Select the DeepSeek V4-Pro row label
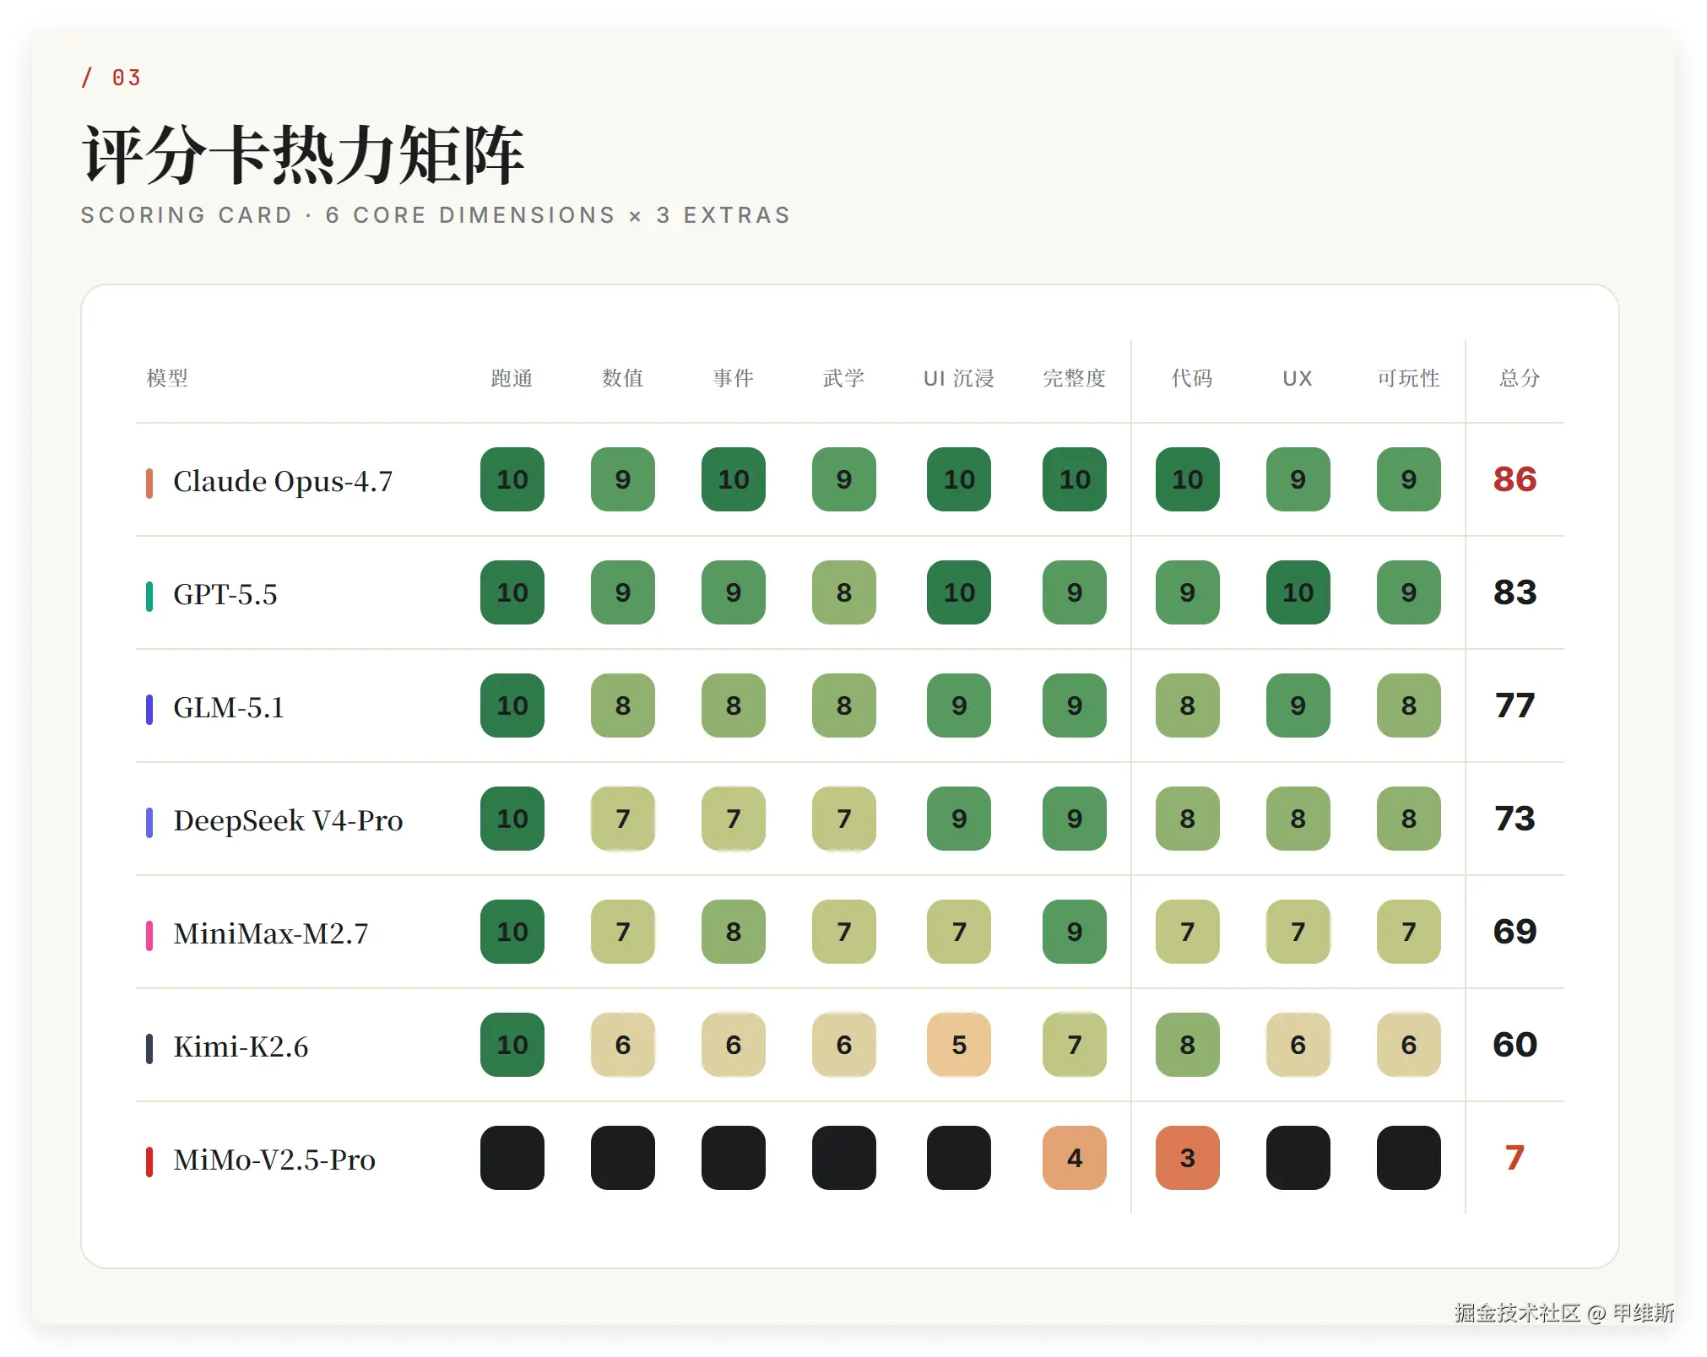Viewport: 1707px width, 1357px height. (x=288, y=820)
